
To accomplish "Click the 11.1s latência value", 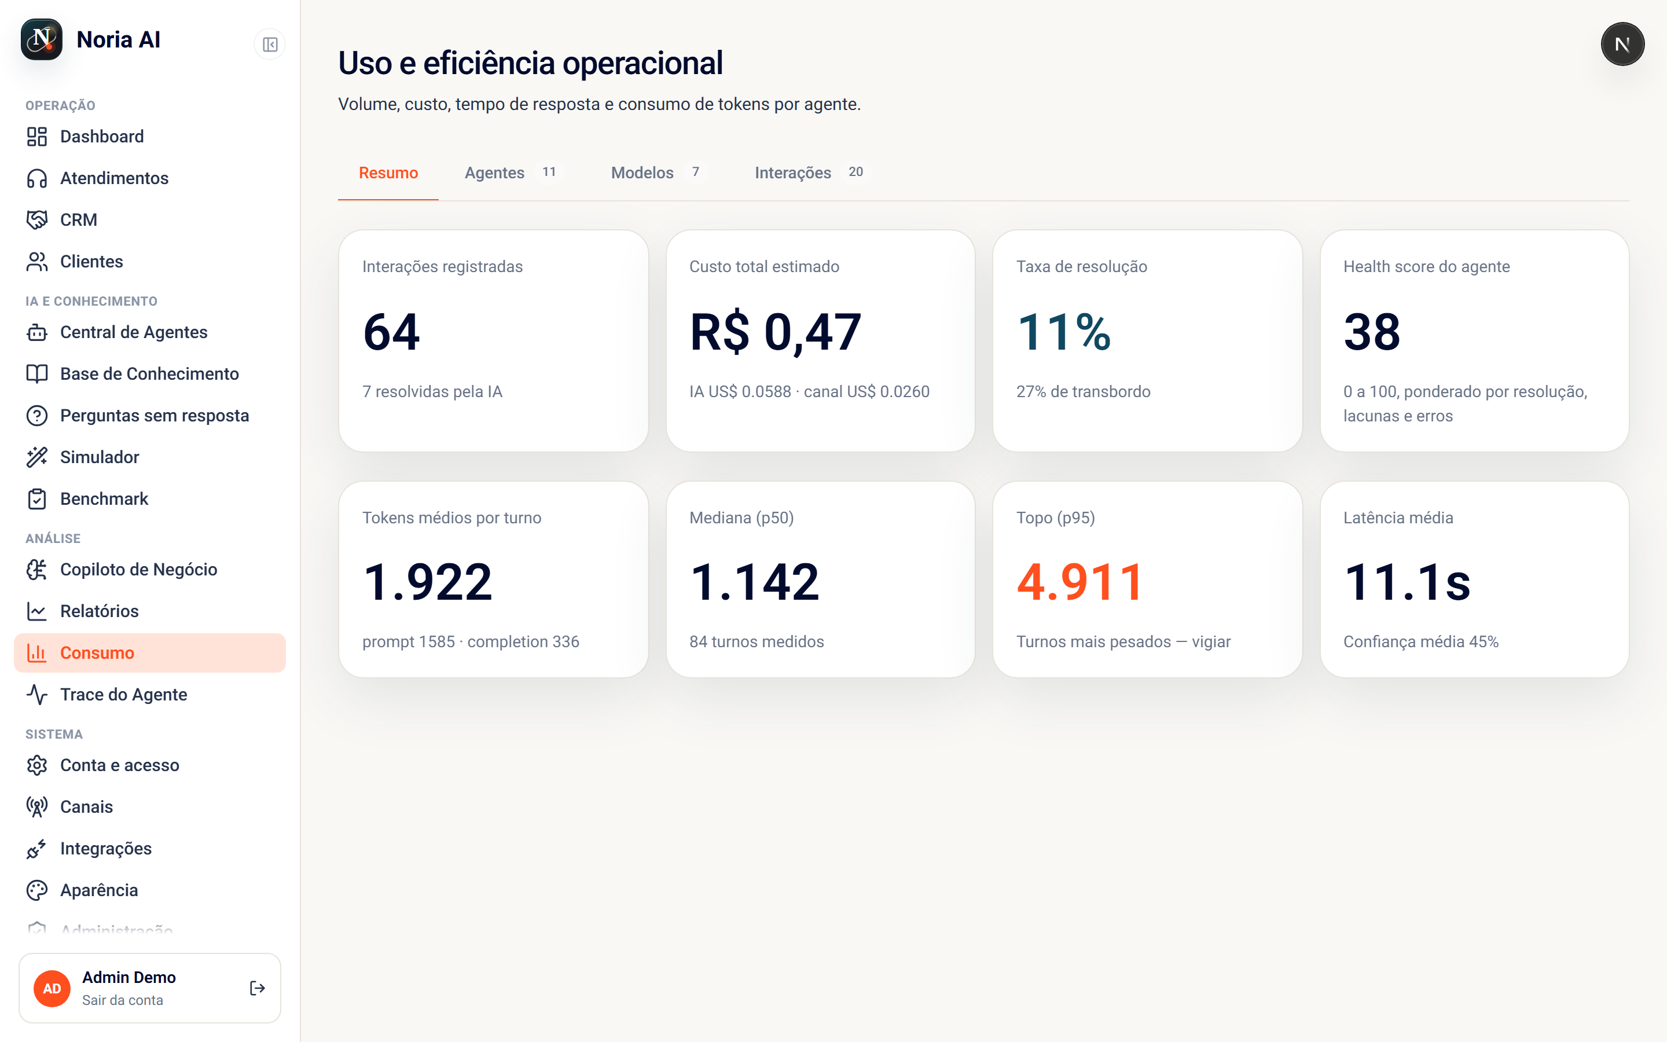I will click(1407, 582).
